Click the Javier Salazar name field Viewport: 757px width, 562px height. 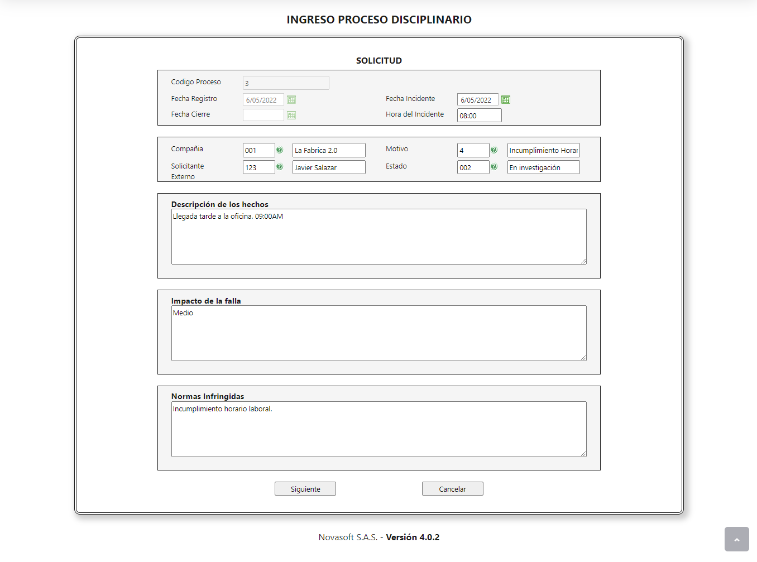coord(329,167)
